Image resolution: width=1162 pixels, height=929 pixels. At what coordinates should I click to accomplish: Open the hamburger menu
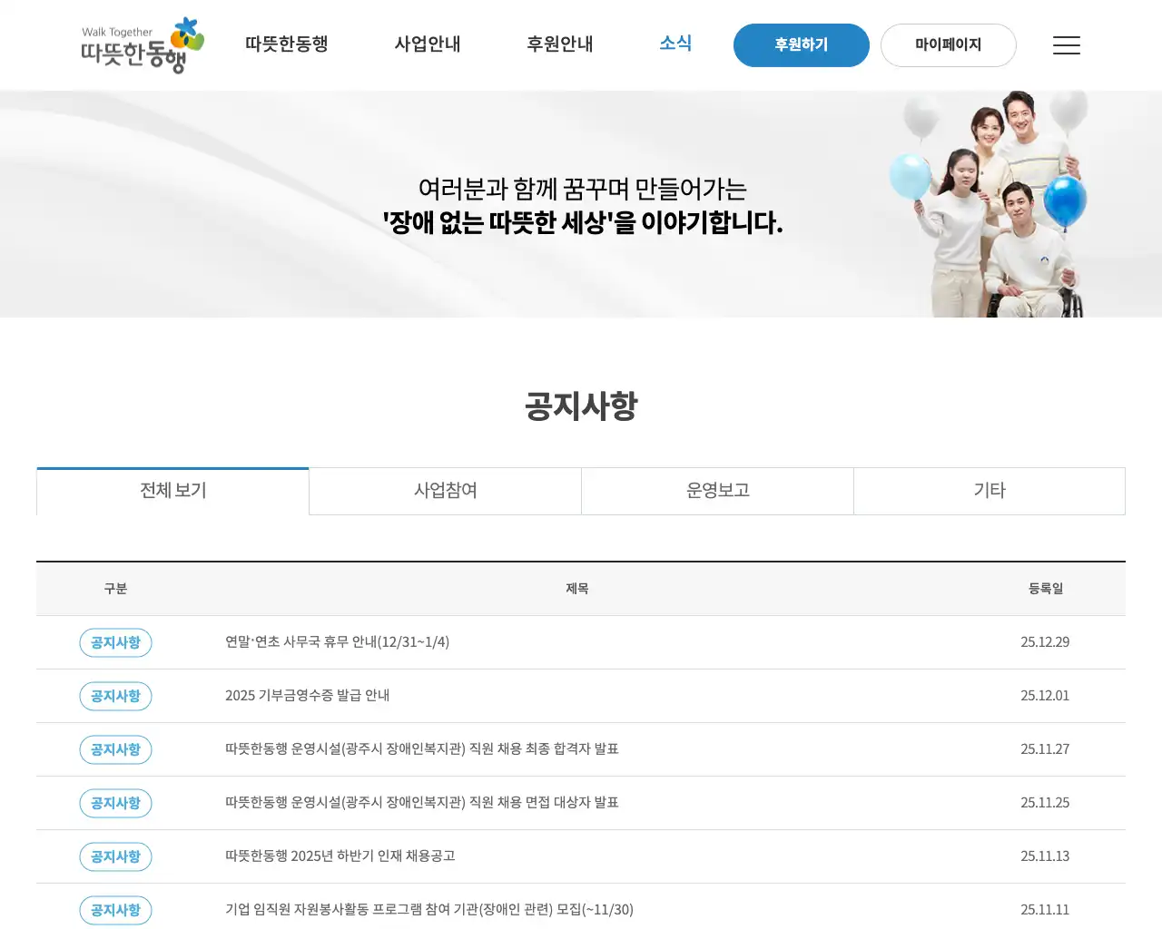[1066, 45]
